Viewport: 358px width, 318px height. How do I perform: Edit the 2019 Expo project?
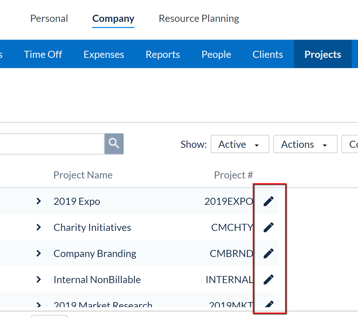coord(268,201)
